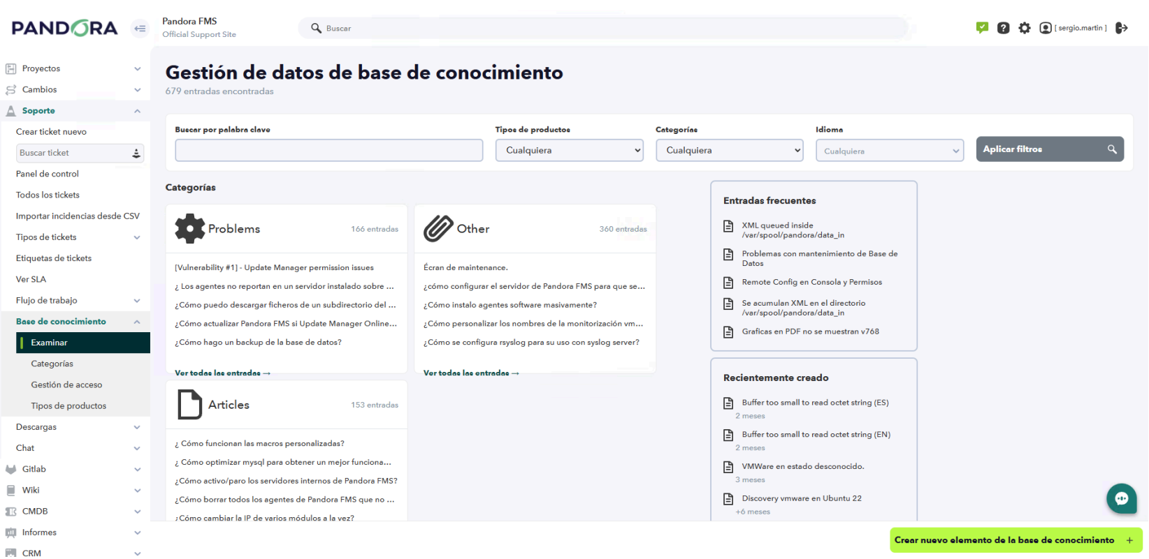Image resolution: width=1149 pixels, height=559 pixels.
Task: Click the CMDB sidebar icon
Action: click(x=10, y=511)
